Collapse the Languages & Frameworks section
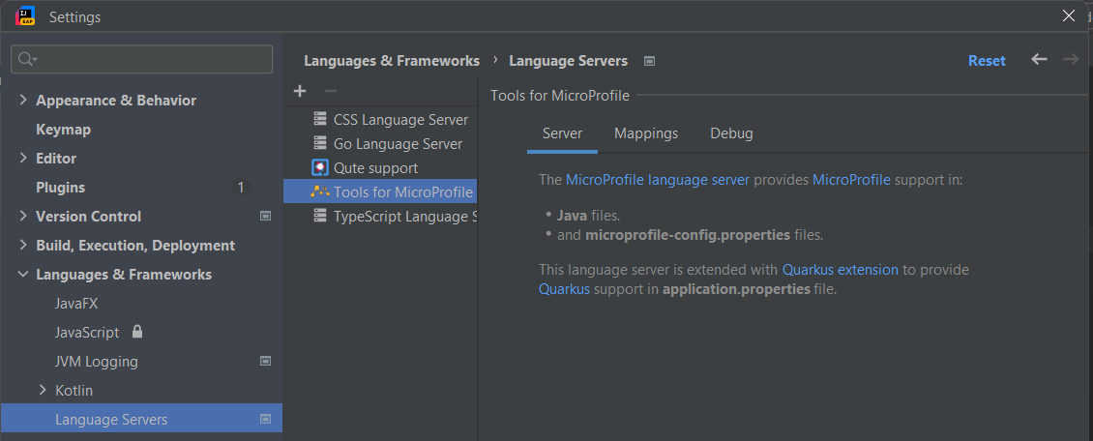The width and height of the screenshot is (1093, 441). click(23, 275)
